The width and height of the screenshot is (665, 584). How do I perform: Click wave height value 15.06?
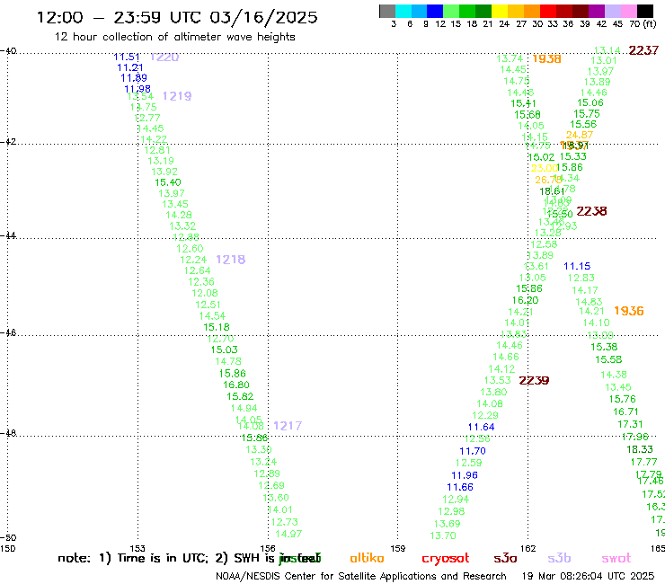click(590, 102)
